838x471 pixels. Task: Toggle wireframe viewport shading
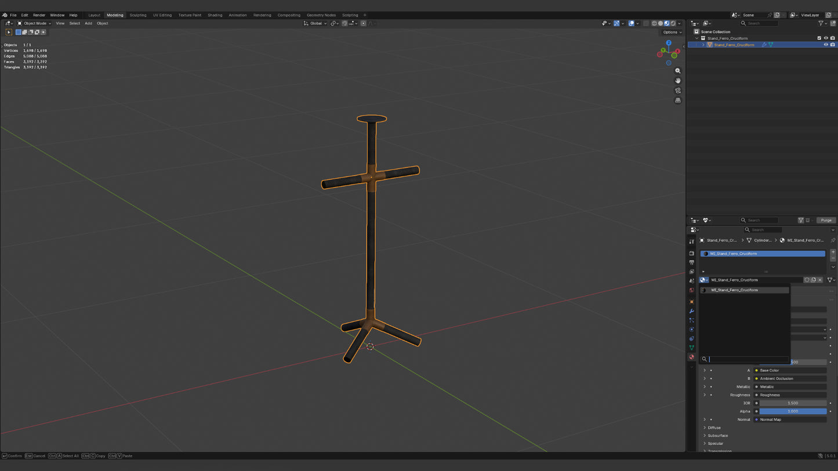pos(654,23)
